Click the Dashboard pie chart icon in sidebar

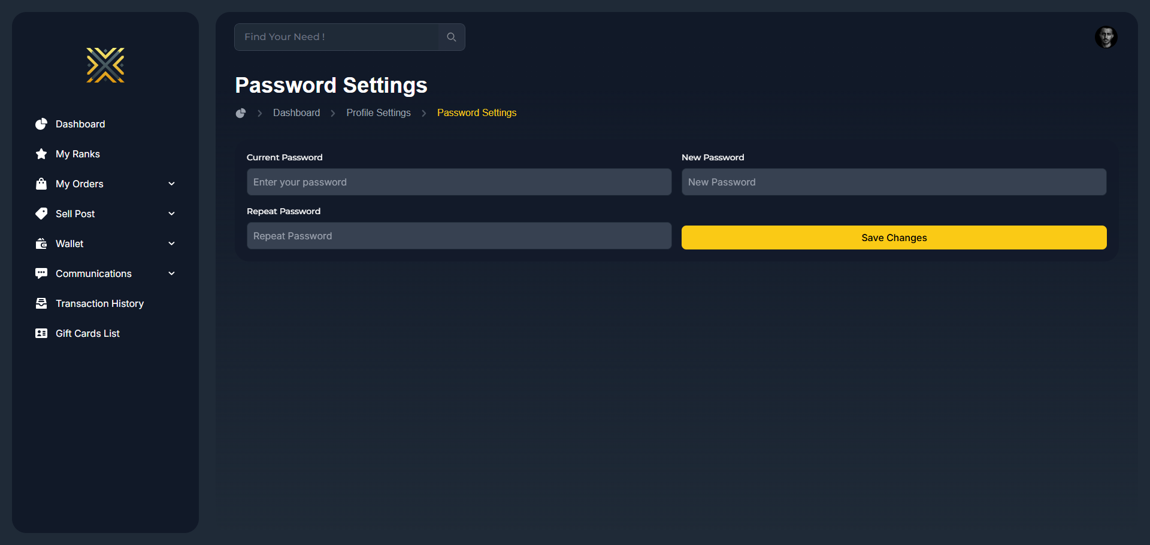pos(41,124)
